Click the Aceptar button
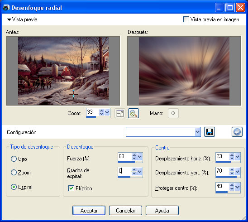The image size is (248, 222). click(89, 210)
